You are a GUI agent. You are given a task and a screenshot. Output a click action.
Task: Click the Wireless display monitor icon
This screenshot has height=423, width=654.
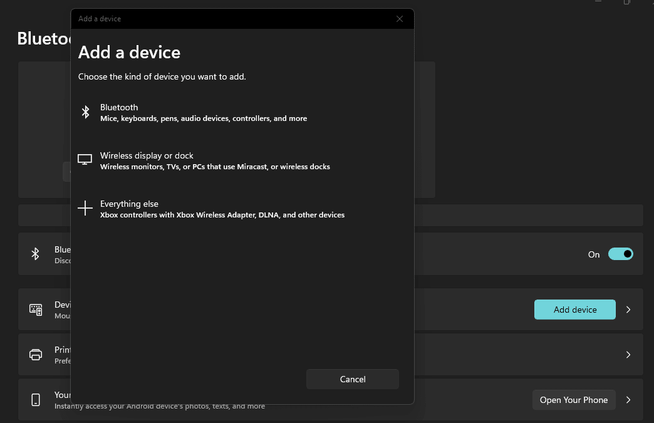(x=85, y=159)
